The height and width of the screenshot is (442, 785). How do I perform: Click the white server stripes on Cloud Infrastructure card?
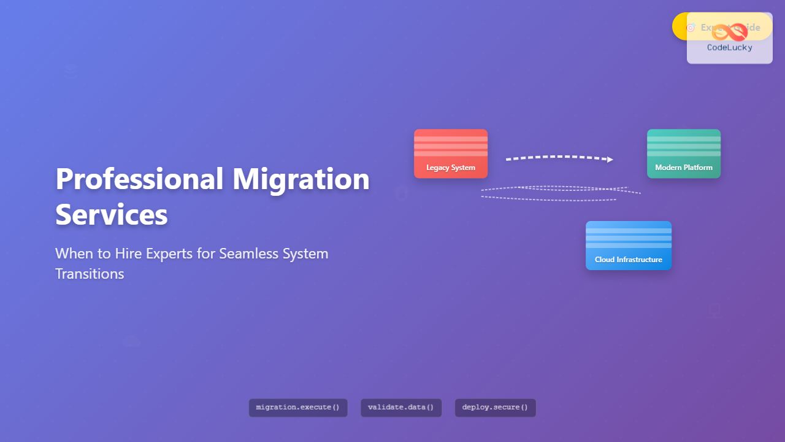click(x=628, y=238)
